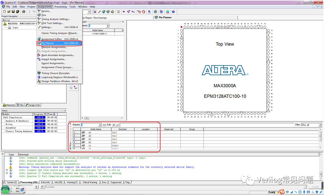Click the red clock timing analyzer icon
This screenshot has width=324, height=195.
pos(143,12)
